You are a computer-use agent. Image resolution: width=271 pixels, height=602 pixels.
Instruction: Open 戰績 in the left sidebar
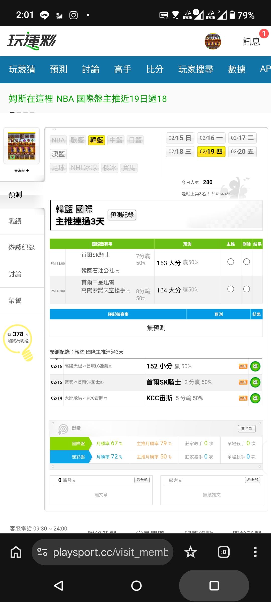(x=15, y=221)
